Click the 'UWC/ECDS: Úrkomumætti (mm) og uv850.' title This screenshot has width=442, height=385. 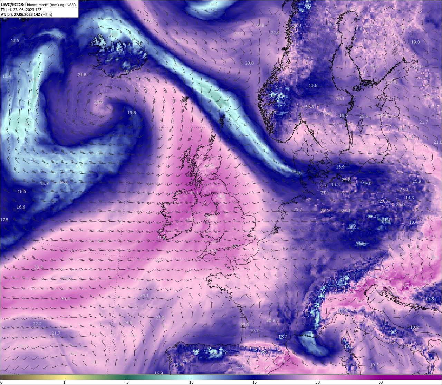(x=39, y=5)
